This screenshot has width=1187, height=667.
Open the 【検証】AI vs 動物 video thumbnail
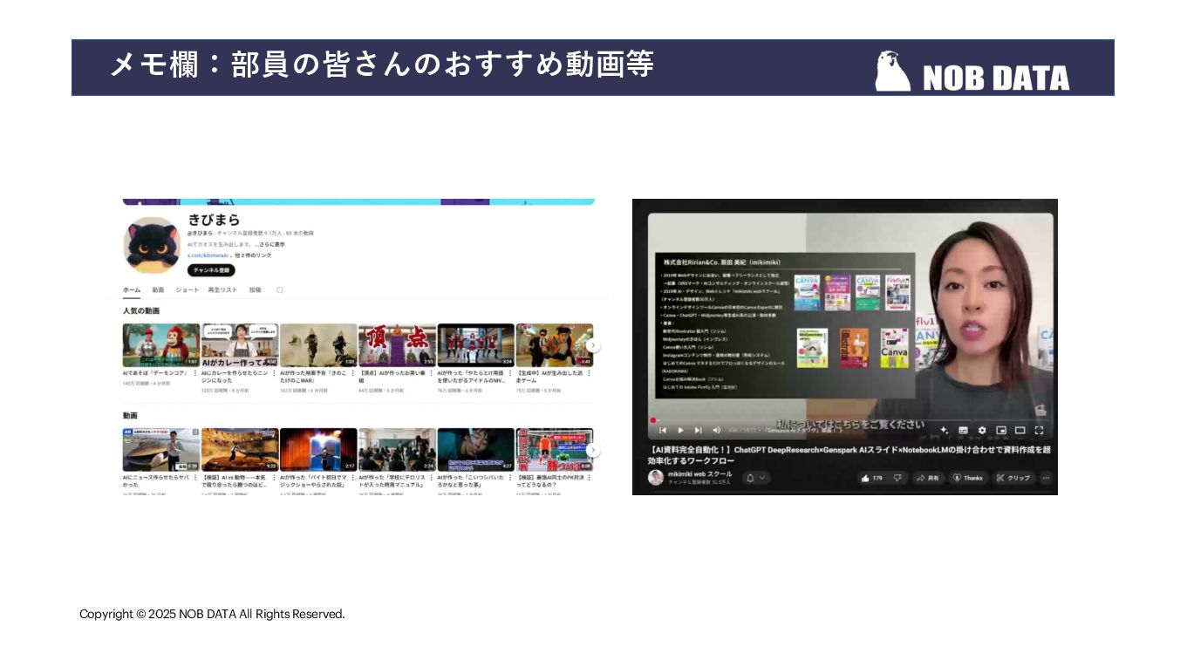click(x=240, y=450)
